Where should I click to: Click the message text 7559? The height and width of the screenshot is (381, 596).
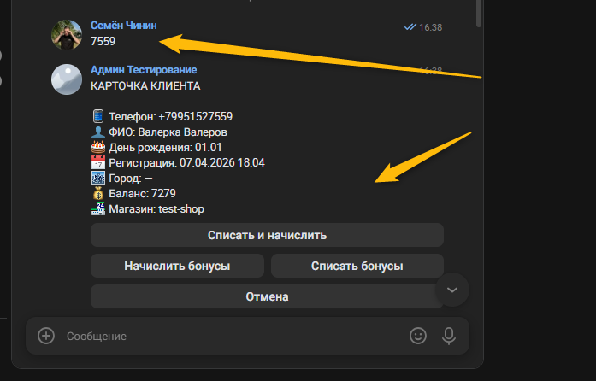[x=103, y=41]
